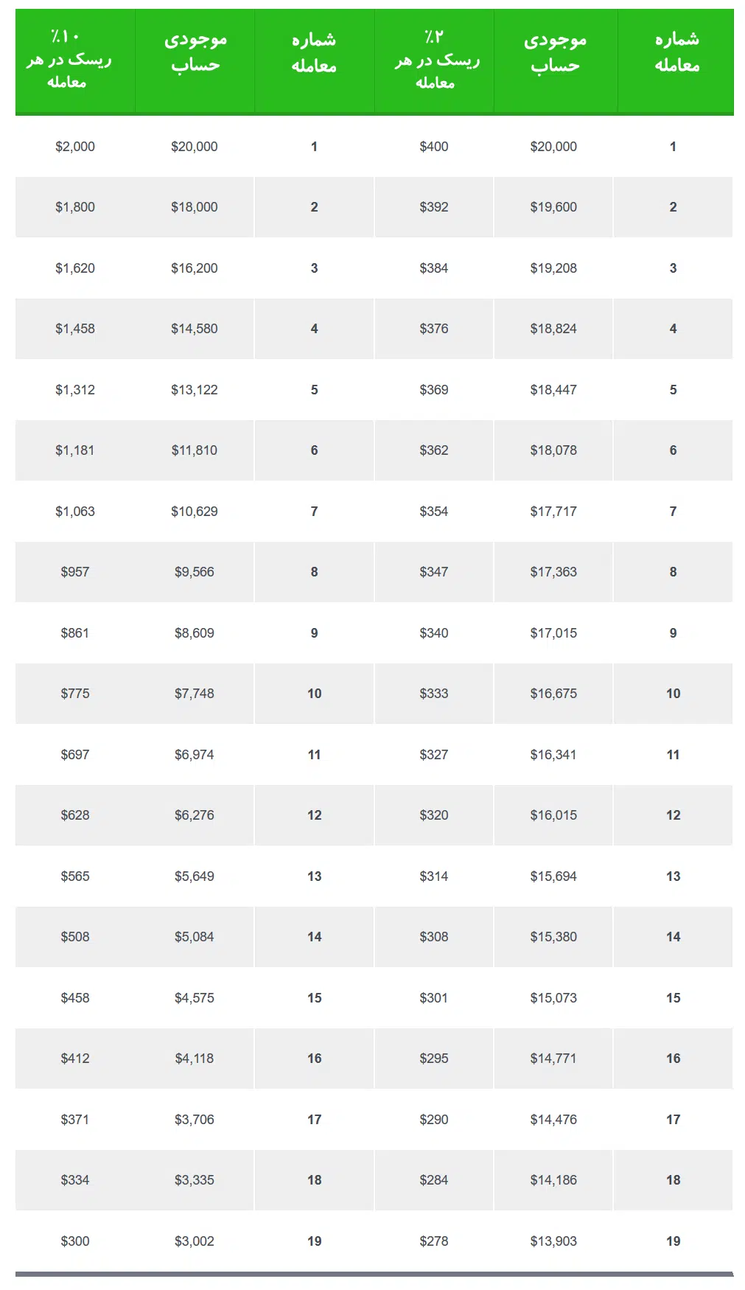This screenshot has height=1290, width=745.
Task: Select the $20,000 balance in the 10% risk table
Action: click(195, 147)
